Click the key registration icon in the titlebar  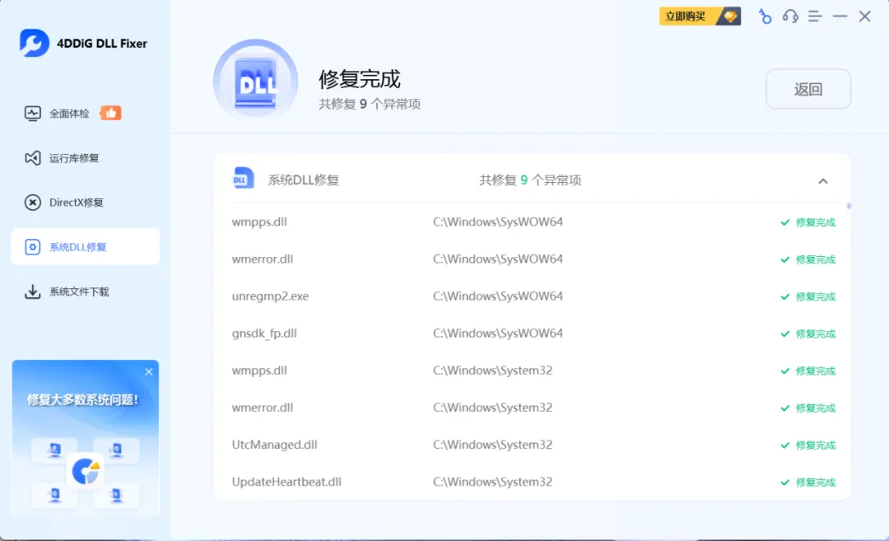(x=765, y=16)
